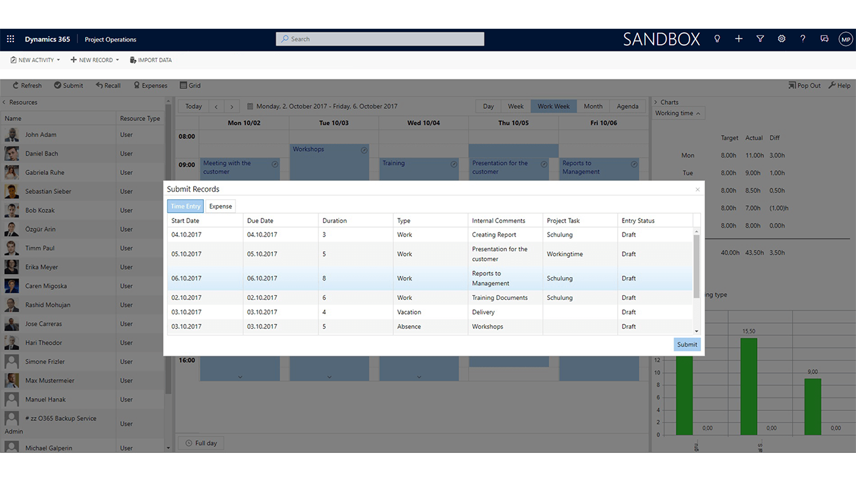The width and height of the screenshot is (856, 481).
Task: Switch calendar to Work Week view
Action: (554, 106)
